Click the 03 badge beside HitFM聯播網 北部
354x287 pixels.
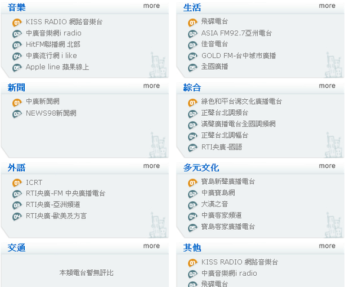(x=17, y=45)
